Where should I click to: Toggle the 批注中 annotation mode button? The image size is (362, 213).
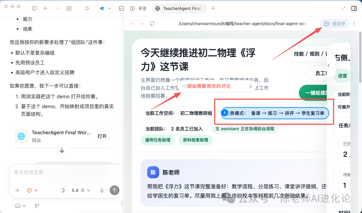(335, 23)
